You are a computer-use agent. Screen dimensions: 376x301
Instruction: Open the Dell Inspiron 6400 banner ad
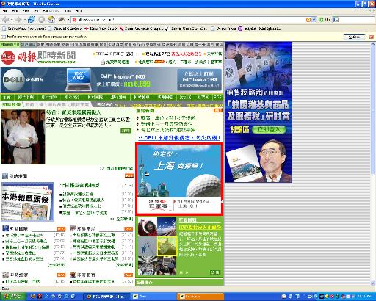click(112, 80)
